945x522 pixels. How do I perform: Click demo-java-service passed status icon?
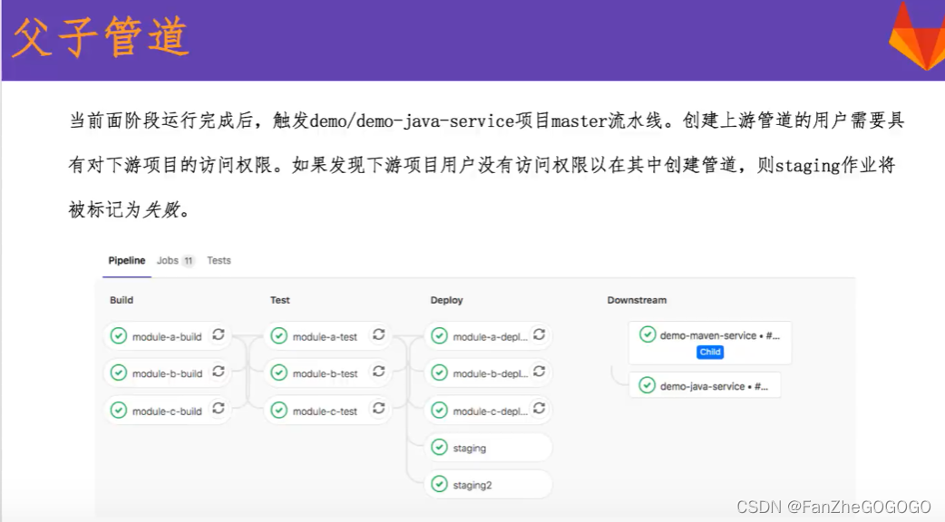(x=648, y=385)
